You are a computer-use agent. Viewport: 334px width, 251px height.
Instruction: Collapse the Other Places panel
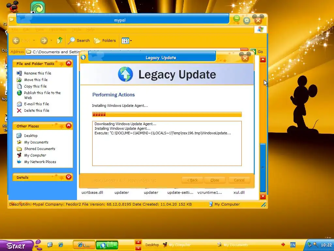coord(68,126)
